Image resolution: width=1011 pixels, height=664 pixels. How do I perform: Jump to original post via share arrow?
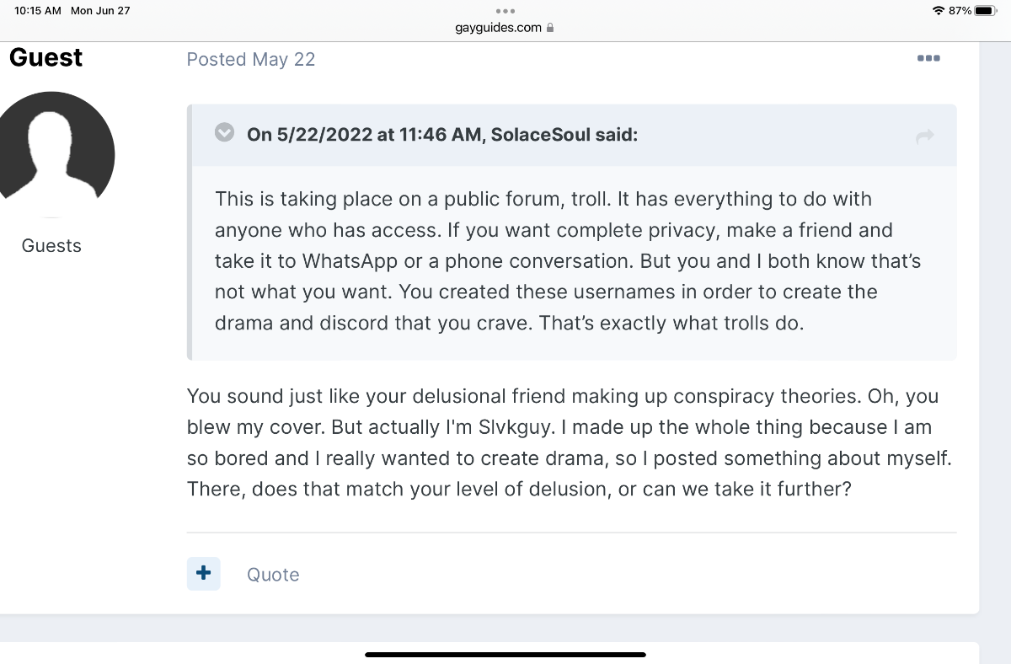[925, 136]
